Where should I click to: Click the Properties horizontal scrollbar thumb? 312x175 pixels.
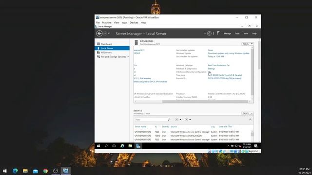click(x=205, y=102)
